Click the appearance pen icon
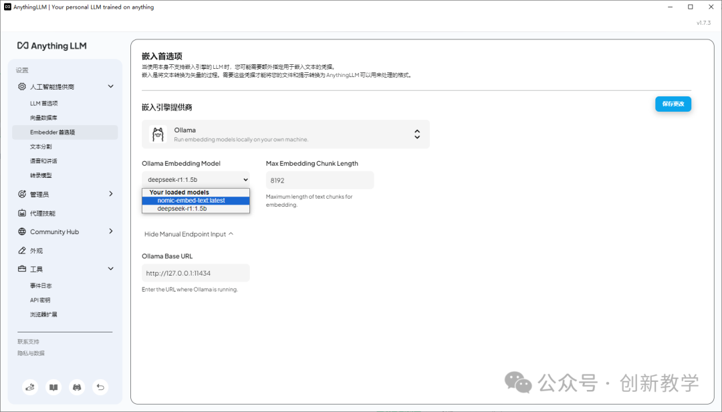The height and width of the screenshot is (412, 722). pos(21,250)
